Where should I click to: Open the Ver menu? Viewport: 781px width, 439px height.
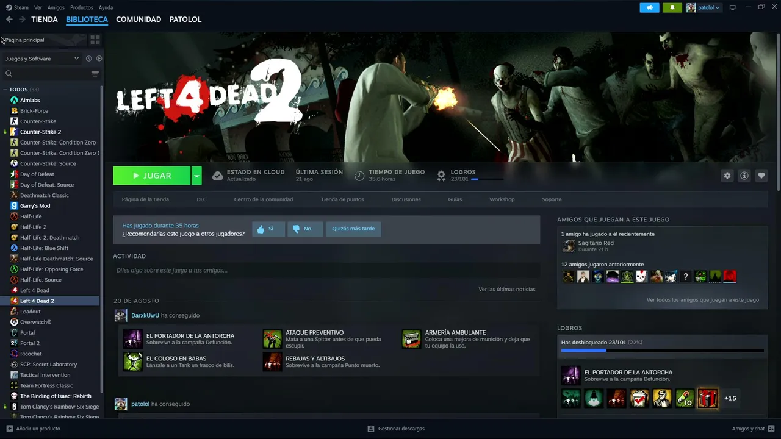[38, 7]
